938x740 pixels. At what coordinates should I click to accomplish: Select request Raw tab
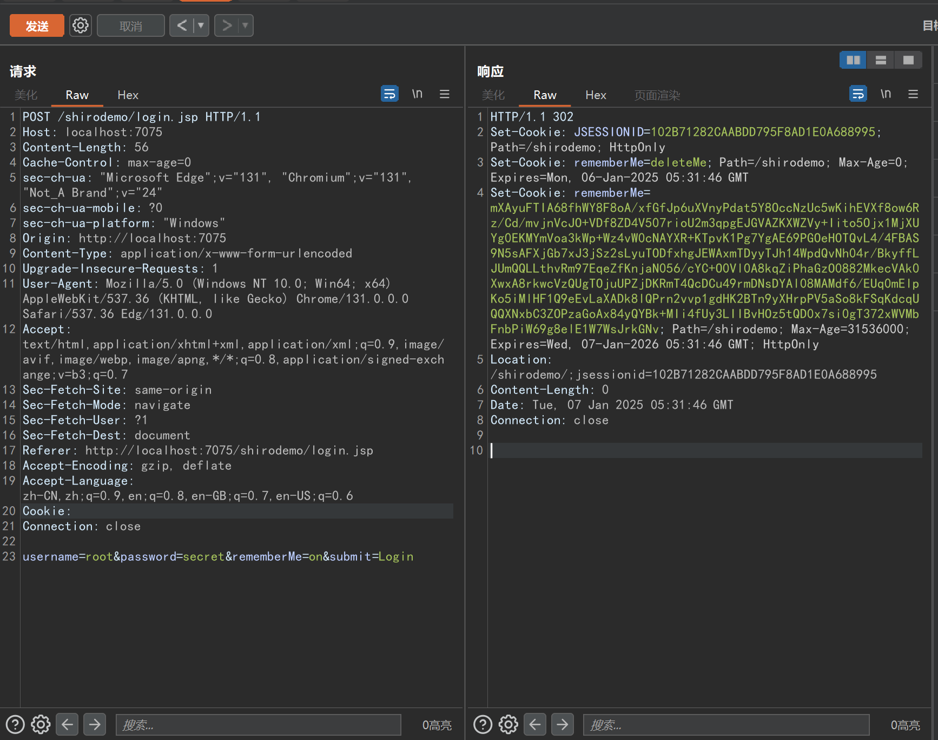(x=77, y=95)
